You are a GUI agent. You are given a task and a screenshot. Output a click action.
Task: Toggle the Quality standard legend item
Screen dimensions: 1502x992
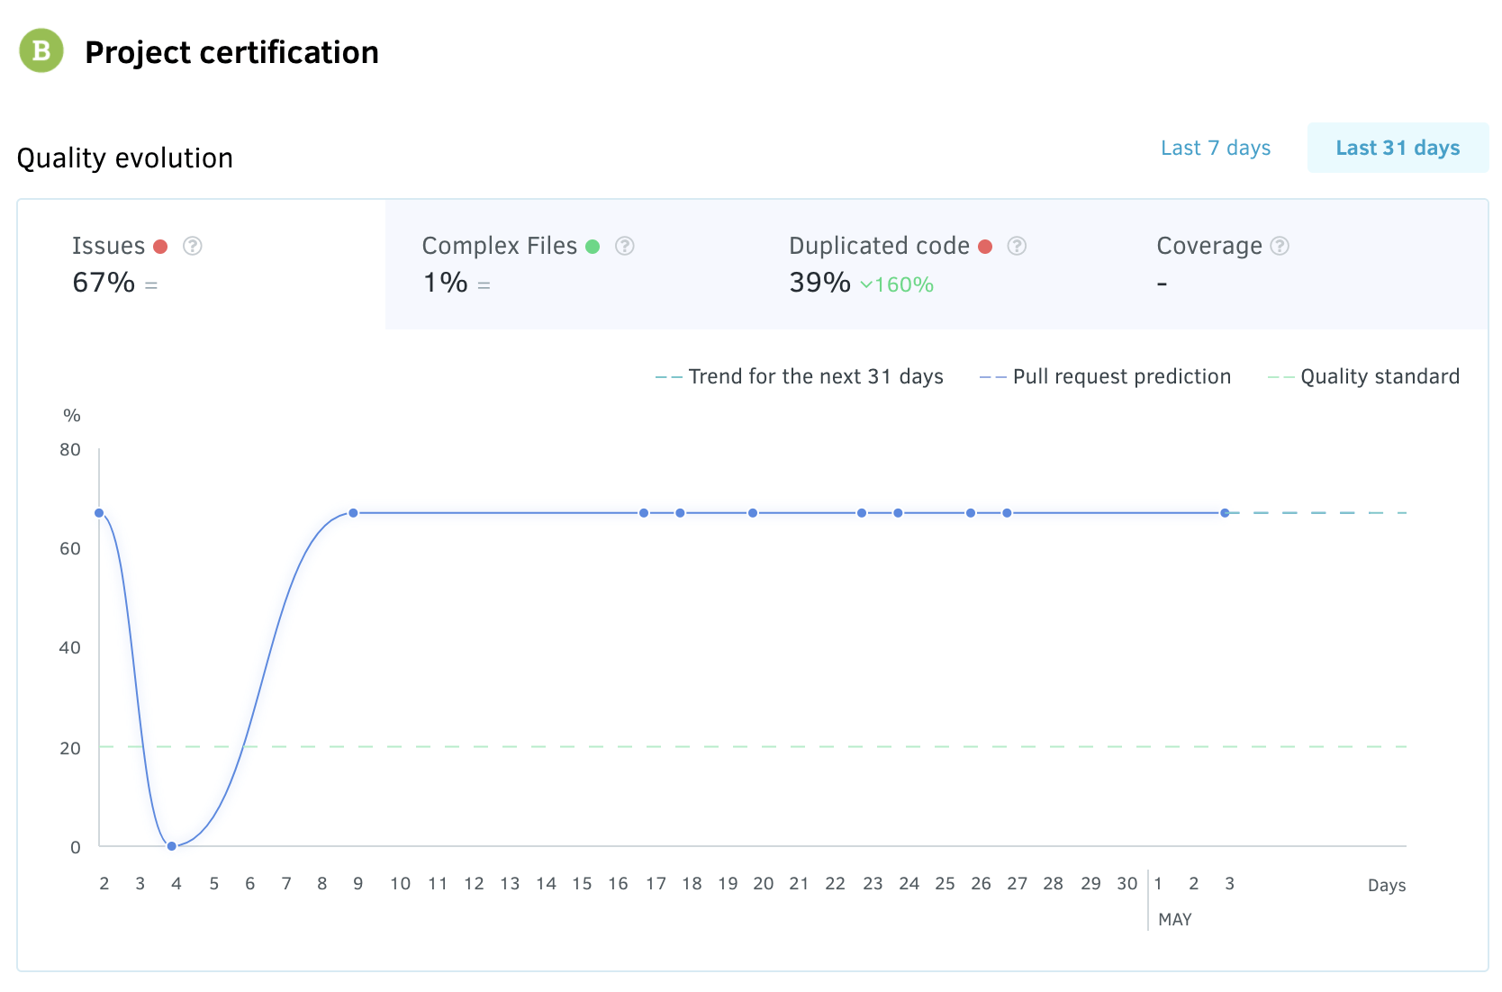pyautogui.click(x=1363, y=376)
